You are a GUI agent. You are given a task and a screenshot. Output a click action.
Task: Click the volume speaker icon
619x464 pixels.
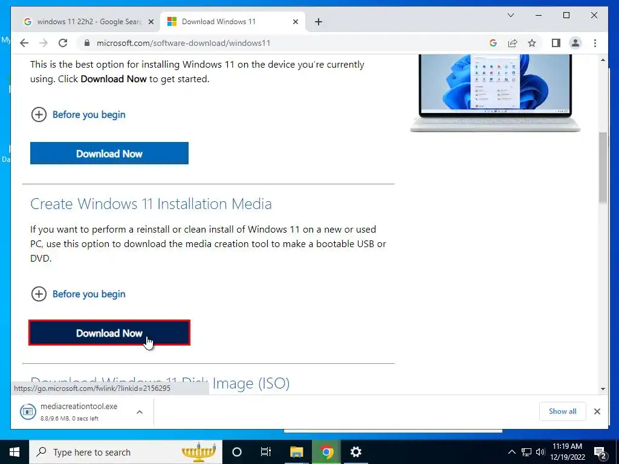pos(540,452)
